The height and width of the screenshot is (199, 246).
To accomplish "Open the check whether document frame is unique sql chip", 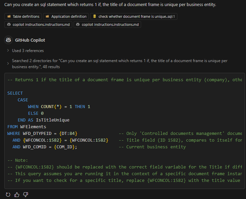I will (134, 16).
